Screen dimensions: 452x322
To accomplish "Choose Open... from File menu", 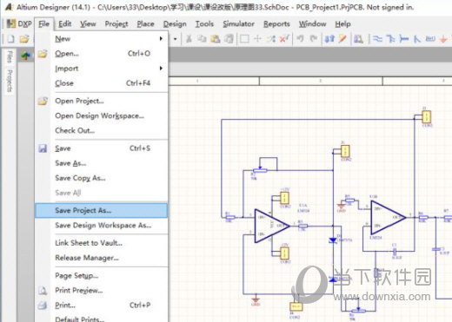I will click(102, 54).
